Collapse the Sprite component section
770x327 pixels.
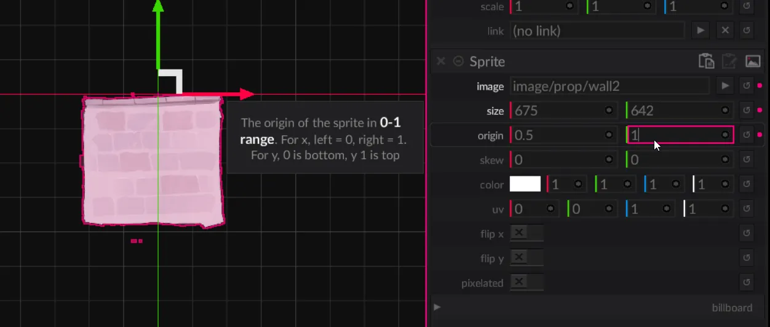458,61
